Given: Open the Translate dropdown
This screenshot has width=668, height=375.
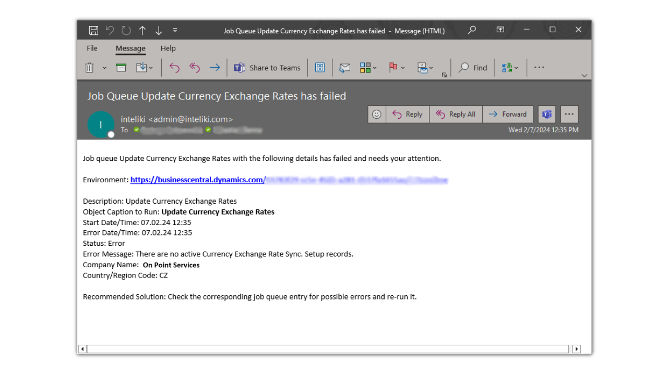Looking at the screenshot, I should 510,68.
